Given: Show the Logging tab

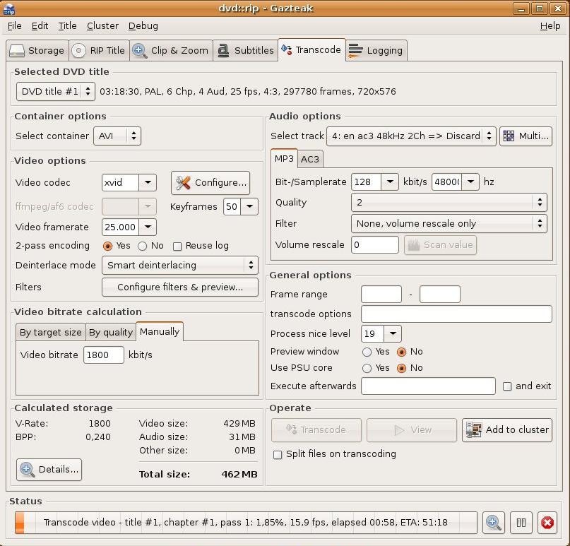Looking at the screenshot, I should coord(376,50).
